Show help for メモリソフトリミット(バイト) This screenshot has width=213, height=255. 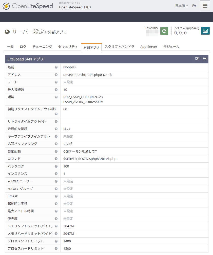click(x=56, y=226)
